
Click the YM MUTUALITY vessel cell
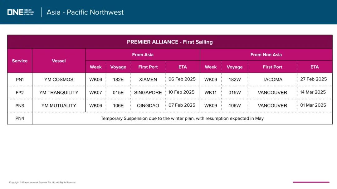[59, 105]
